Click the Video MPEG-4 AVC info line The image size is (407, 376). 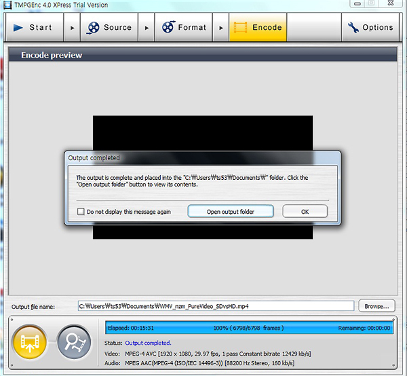pyautogui.click(x=208, y=354)
